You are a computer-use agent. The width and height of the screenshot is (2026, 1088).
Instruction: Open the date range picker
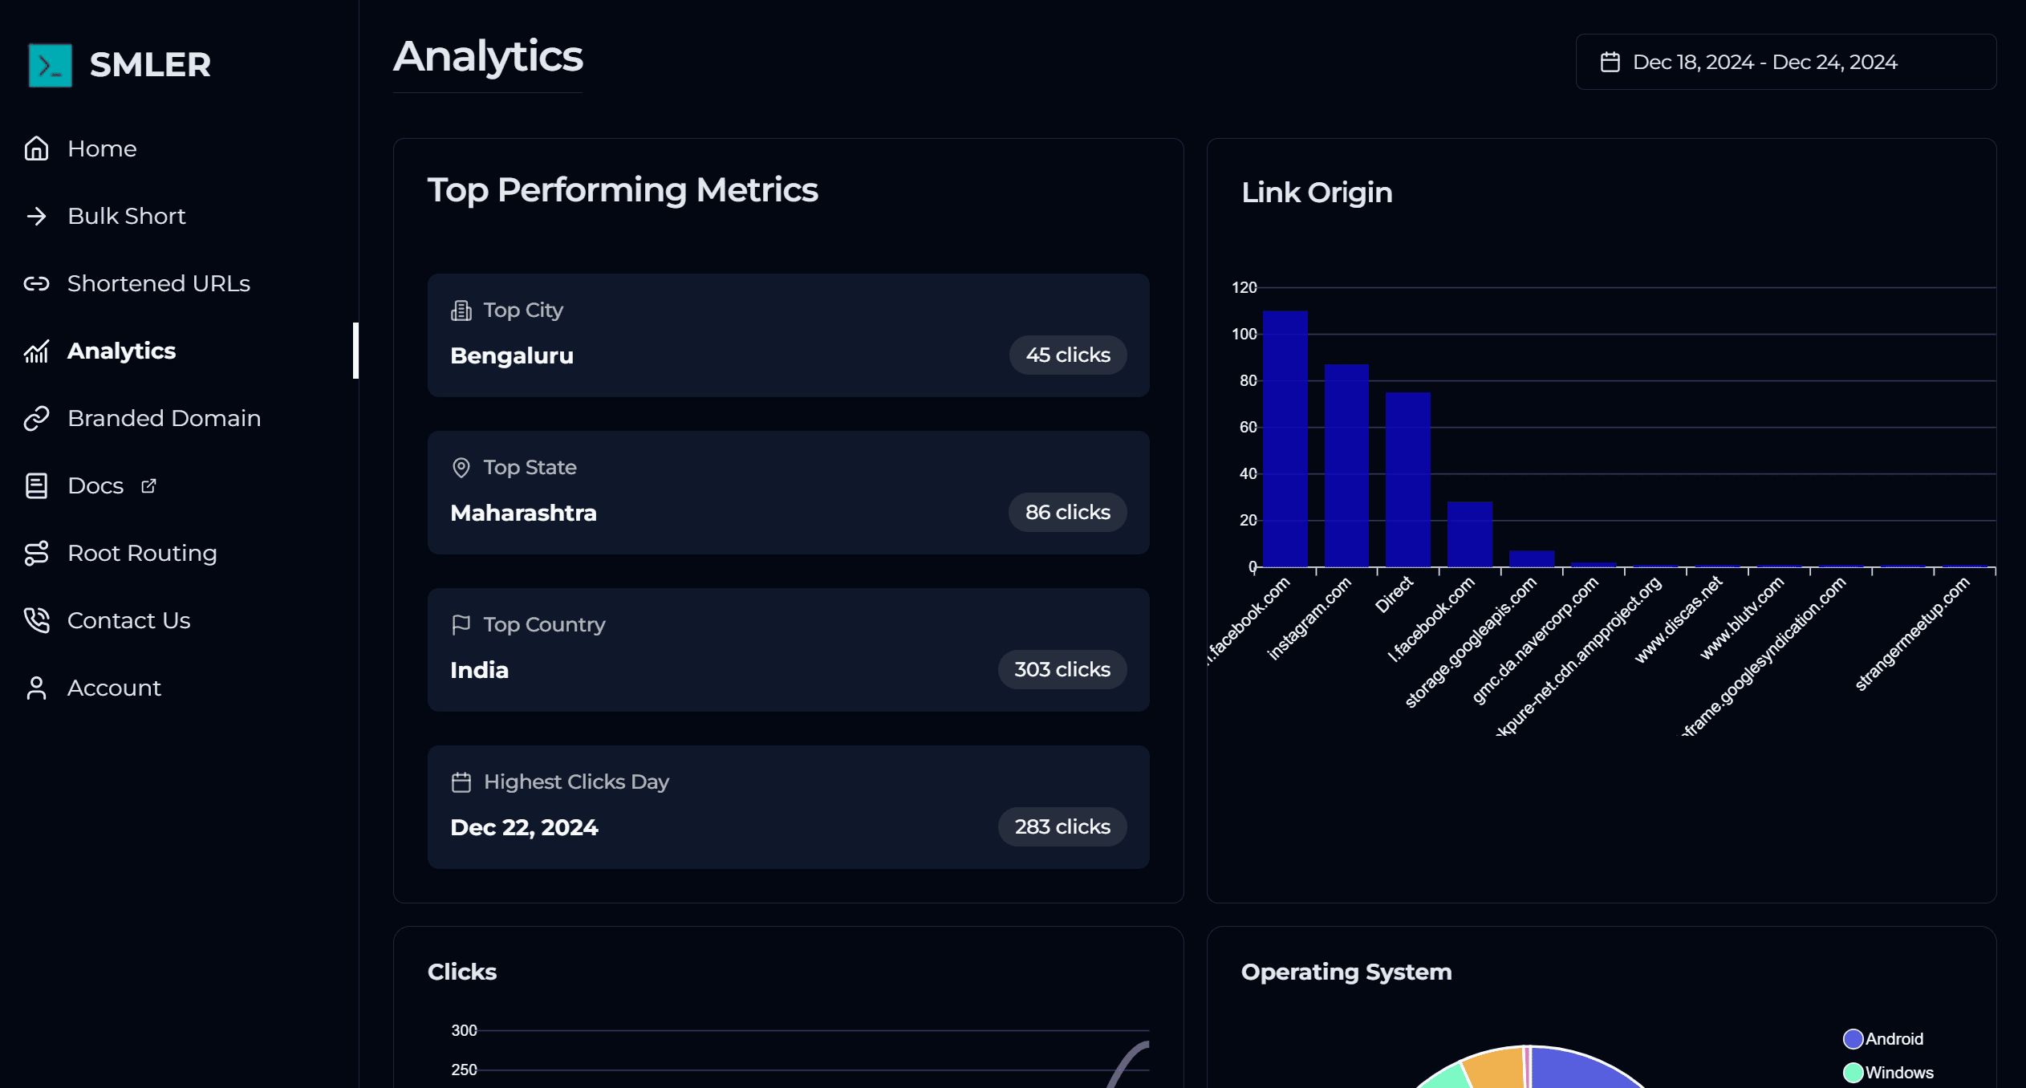(x=1785, y=62)
